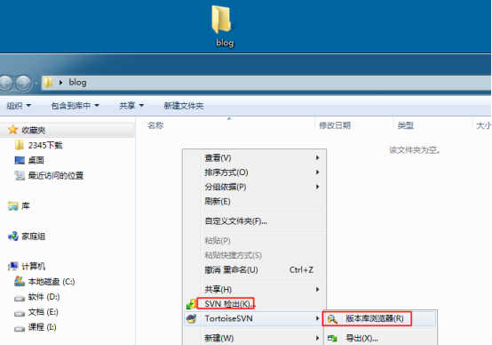Image resolution: width=492 pixels, height=345 pixels.
Task: Sort by the 类型 column header
Action: pos(405,125)
